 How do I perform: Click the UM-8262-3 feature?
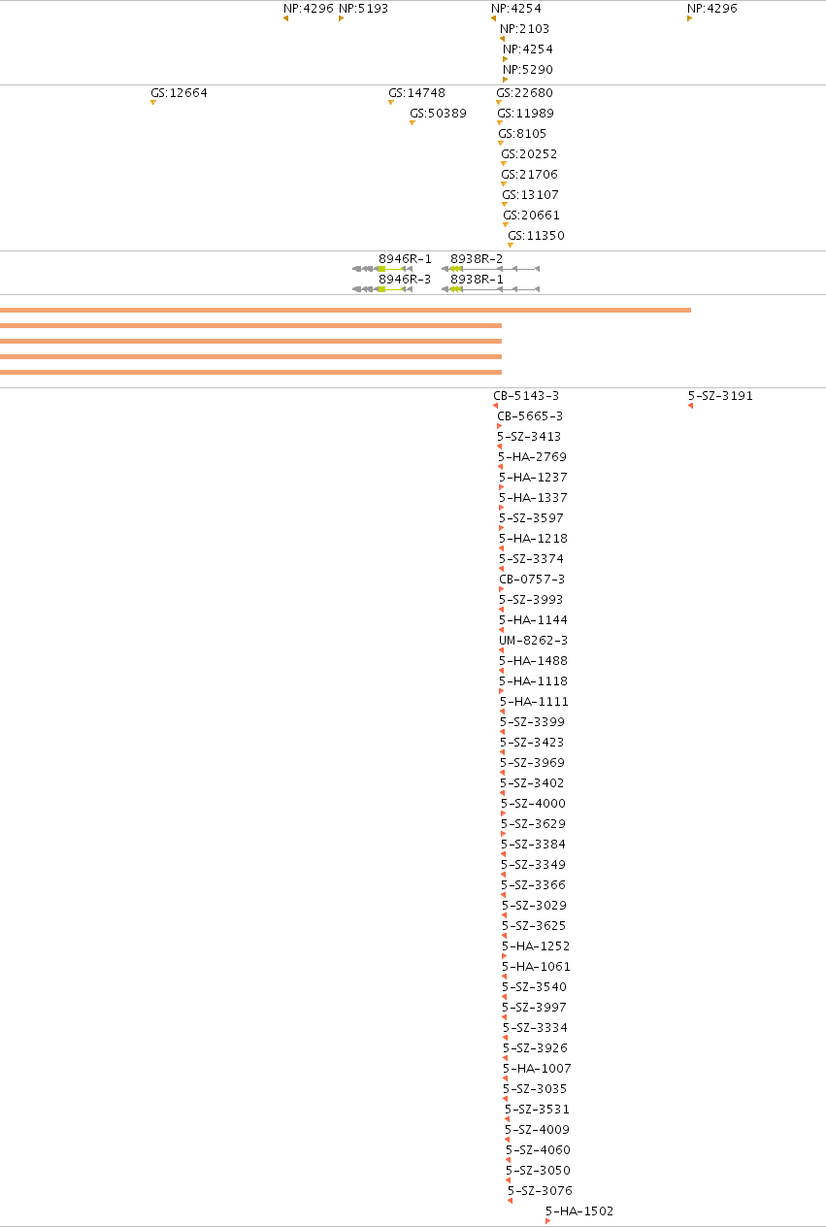533,642
